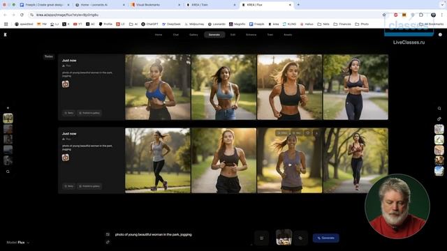
Task: Select the second style thumbnail in right sidebar
Action: pos(439,139)
